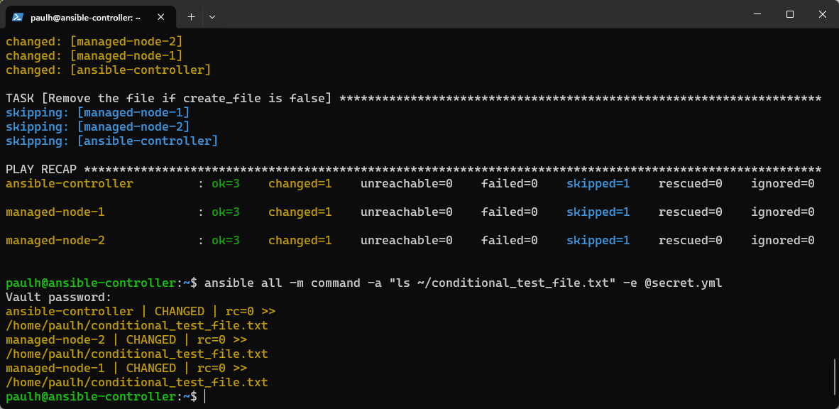Minimize the terminal window
Viewport: 839px width, 409px height.
[757, 14]
